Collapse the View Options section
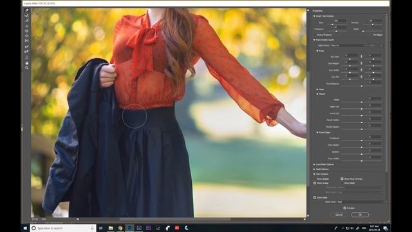The height and width of the screenshot is (232, 412). pos(314,174)
